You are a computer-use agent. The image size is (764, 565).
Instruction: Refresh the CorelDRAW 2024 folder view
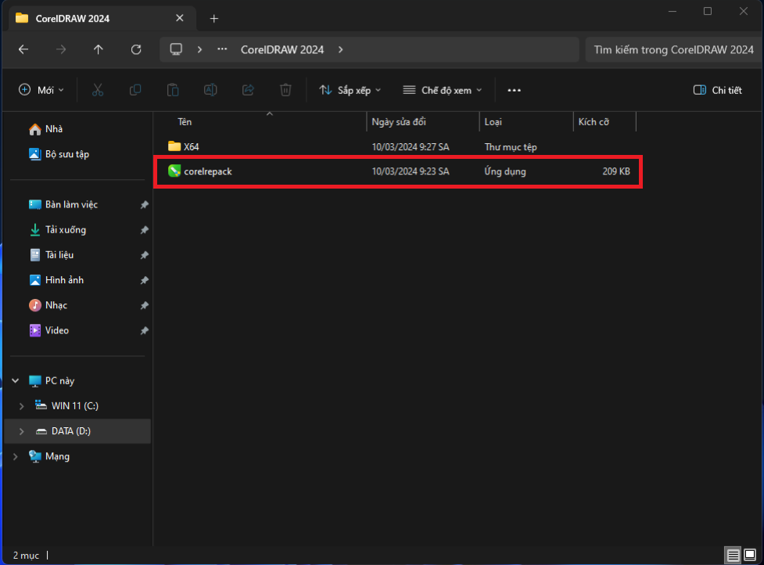coord(136,49)
